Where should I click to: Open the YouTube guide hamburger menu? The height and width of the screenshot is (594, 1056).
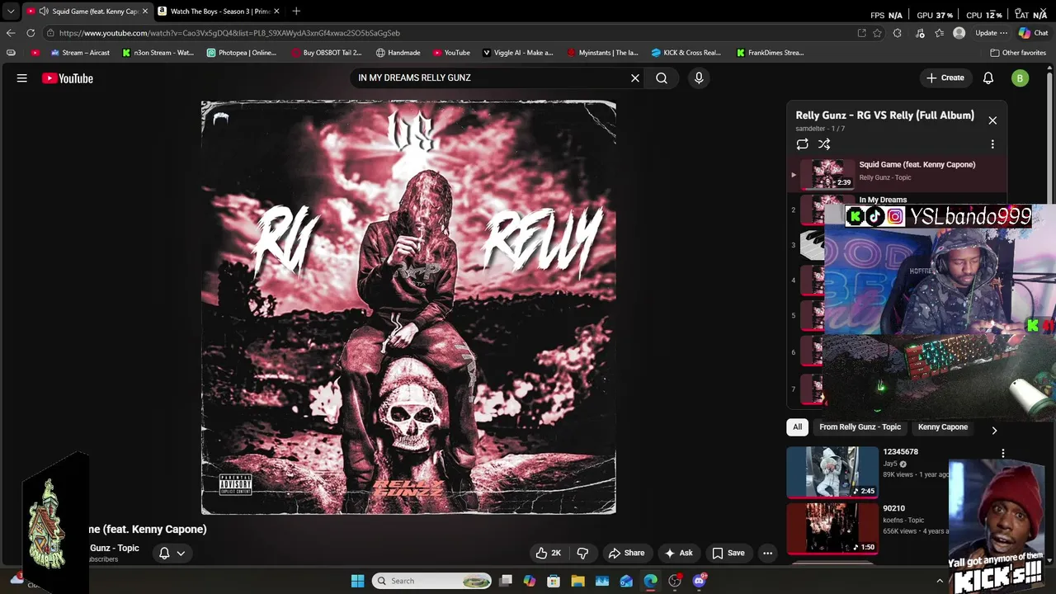(22, 78)
